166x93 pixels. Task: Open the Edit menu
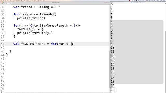(14, 1)
